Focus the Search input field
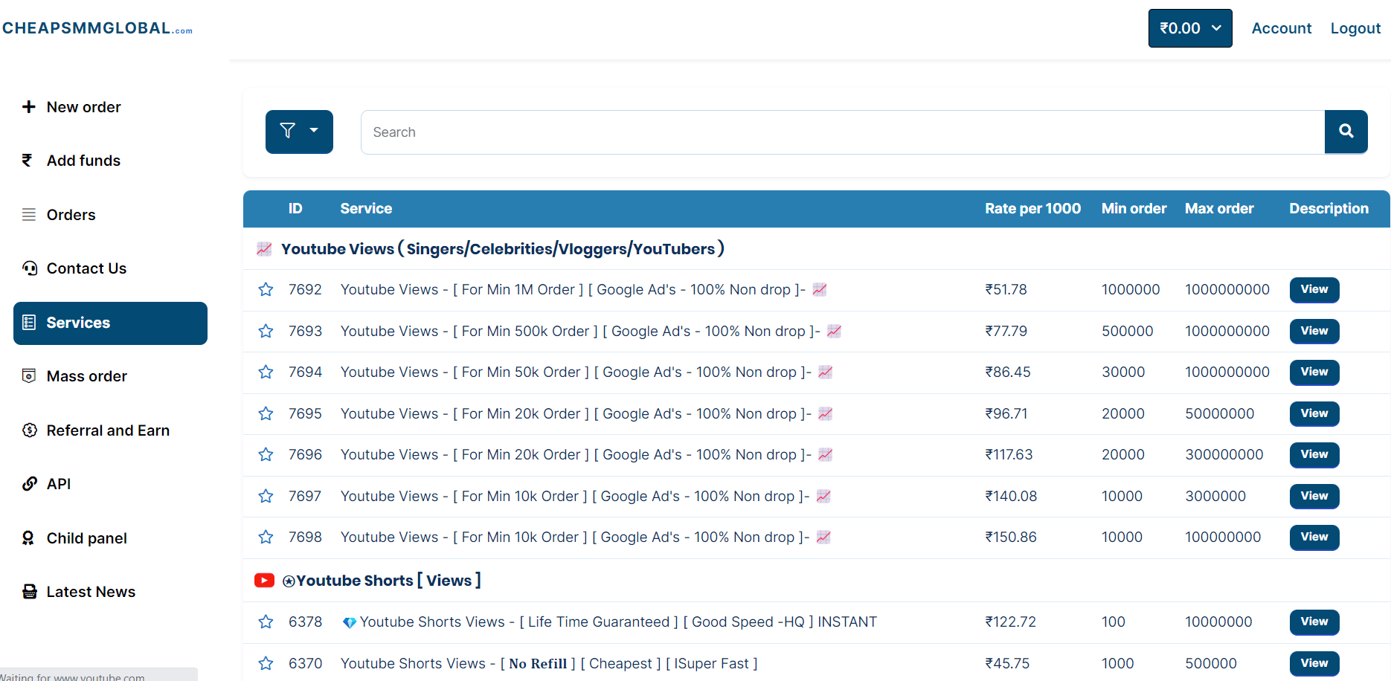This screenshot has height=681, width=1391. click(842, 132)
